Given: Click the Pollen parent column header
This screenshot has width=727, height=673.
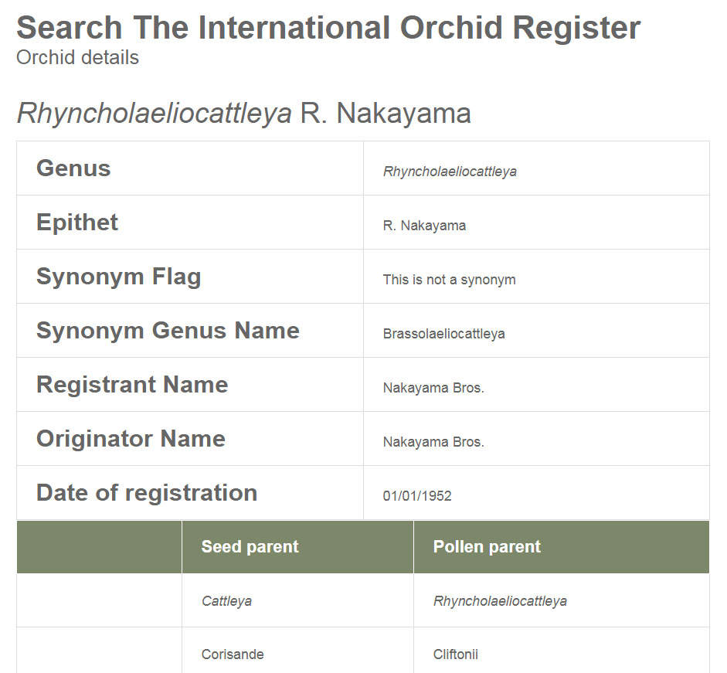Looking at the screenshot, I should pos(487,547).
